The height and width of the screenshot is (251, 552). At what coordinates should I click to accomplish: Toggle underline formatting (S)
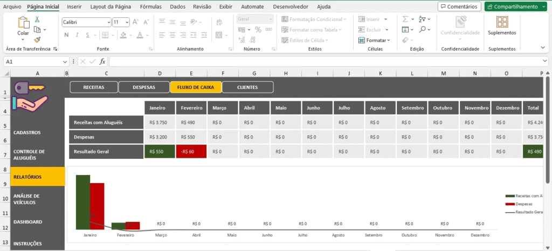click(90, 35)
